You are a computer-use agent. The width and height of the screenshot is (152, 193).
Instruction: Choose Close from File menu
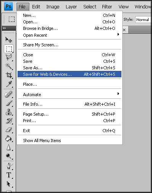(x=70, y=55)
